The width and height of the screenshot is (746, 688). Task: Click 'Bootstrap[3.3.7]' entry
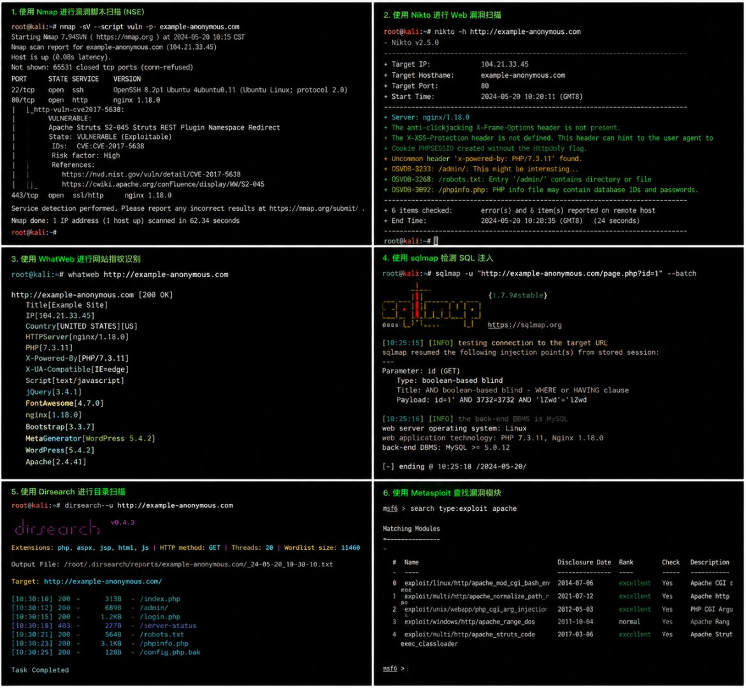coord(60,427)
